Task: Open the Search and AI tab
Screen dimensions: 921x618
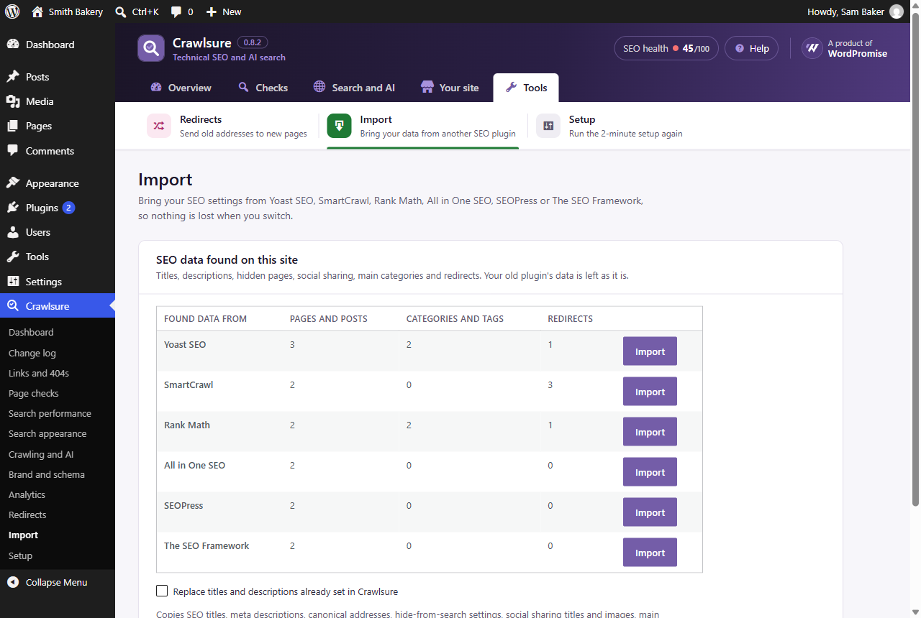Action: point(354,88)
